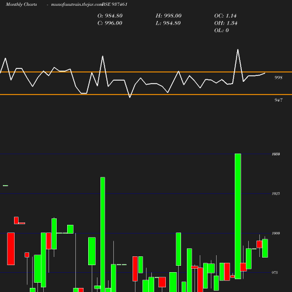Select the last green candle at far right
Viewport: 292px width, 292px height.
(265, 248)
